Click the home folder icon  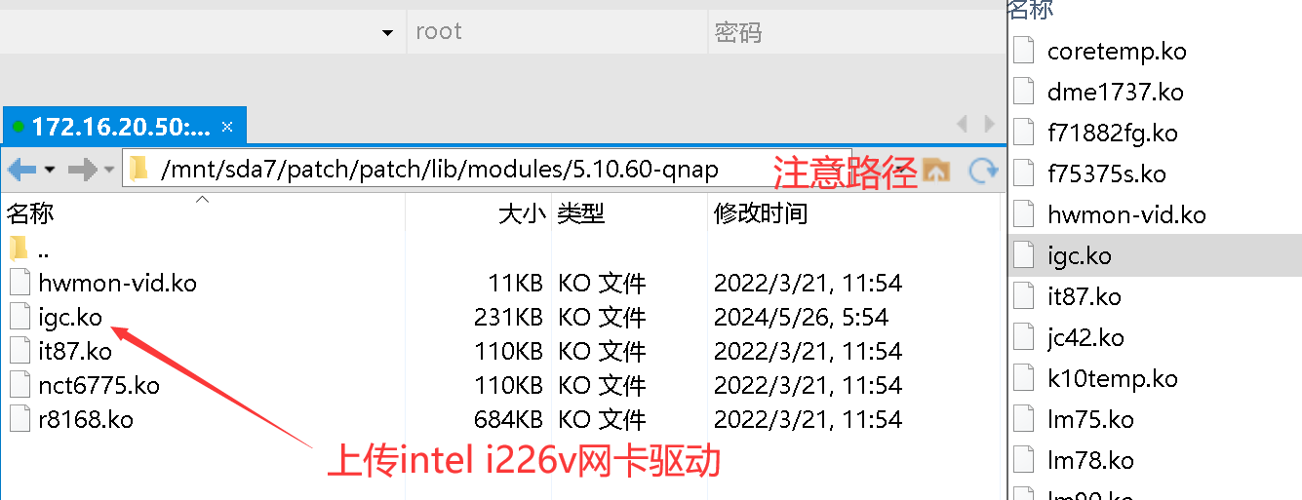coord(935,171)
